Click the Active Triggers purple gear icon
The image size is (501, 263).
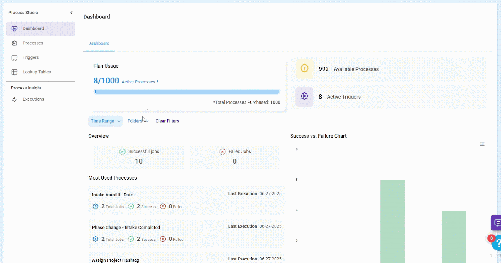[304, 96]
